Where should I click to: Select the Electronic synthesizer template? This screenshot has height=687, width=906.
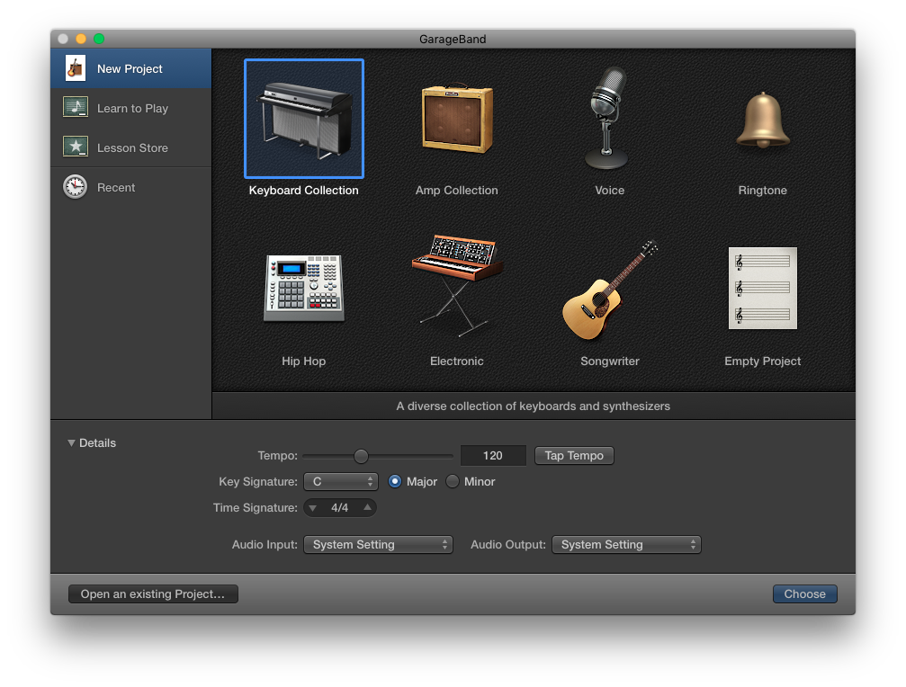(x=456, y=288)
